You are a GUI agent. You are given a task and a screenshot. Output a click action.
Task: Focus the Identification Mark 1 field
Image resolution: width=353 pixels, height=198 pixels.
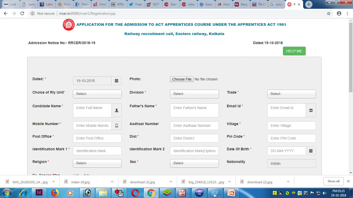click(x=97, y=151)
